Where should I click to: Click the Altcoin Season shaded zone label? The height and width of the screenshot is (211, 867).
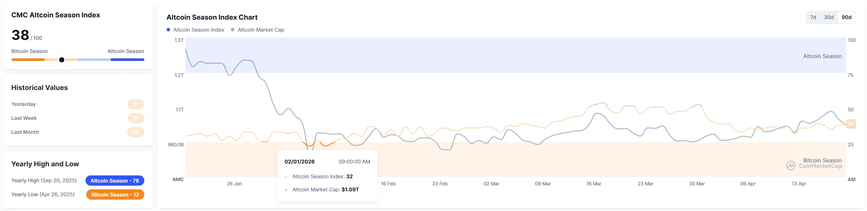[822, 56]
